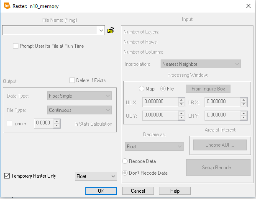The width and height of the screenshot is (256, 199).
Task: Decrement UL X with down arrow
Action: pos(181,104)
